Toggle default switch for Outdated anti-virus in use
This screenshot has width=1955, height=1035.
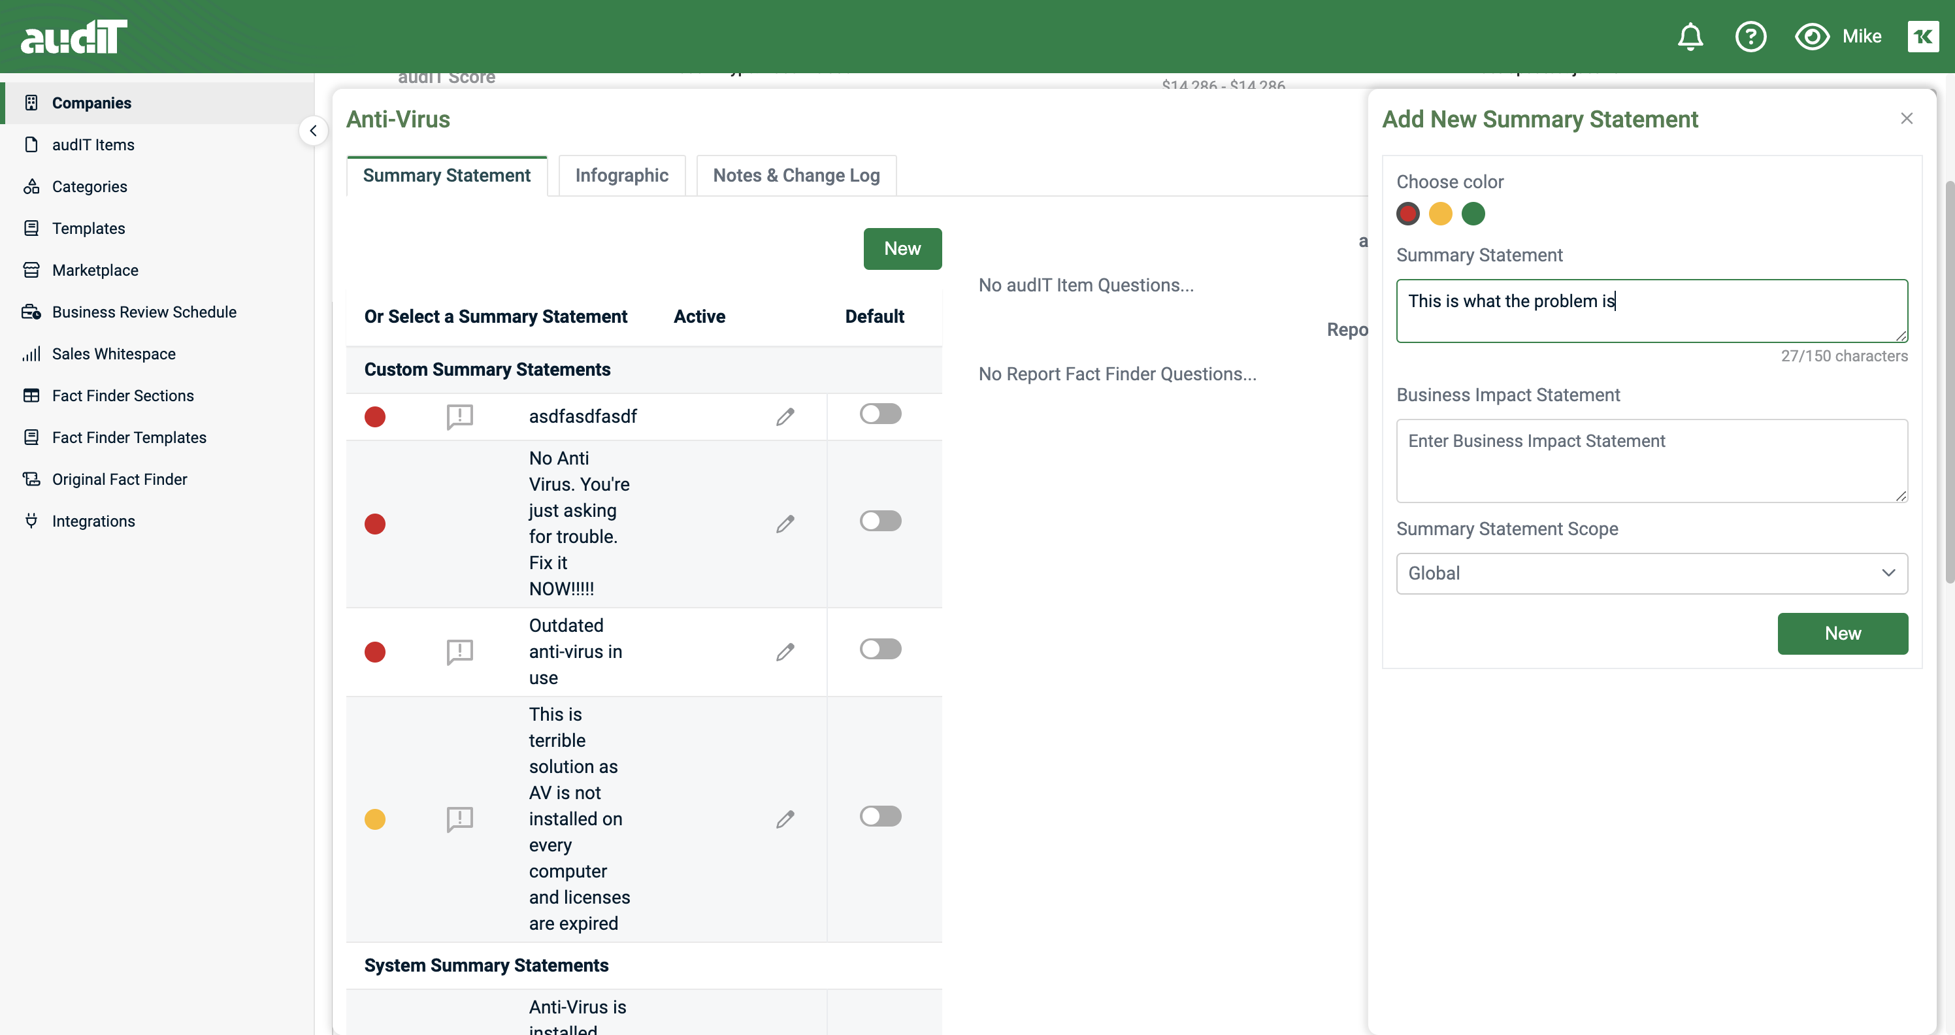(880, 649)
